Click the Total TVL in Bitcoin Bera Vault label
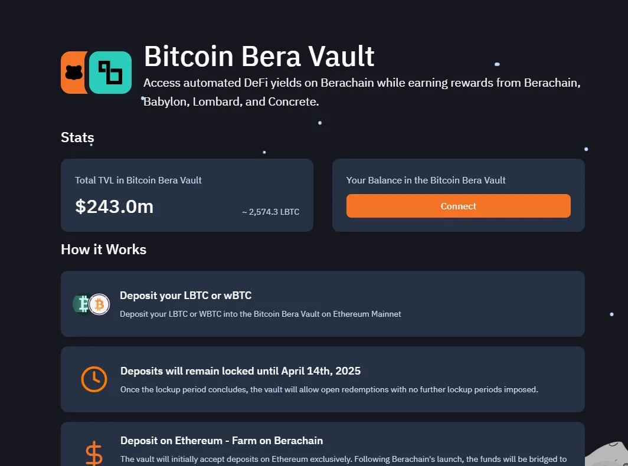The image size is (628, 466). [138, 181]
